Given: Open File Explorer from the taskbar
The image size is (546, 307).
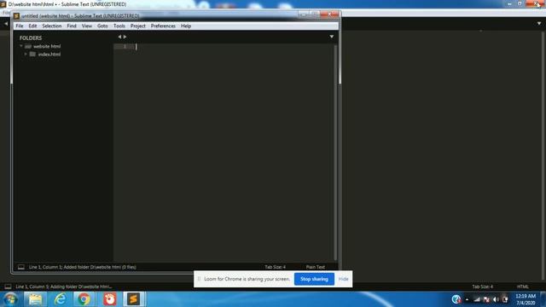Looking at the screenshot, I should point(35,299).
